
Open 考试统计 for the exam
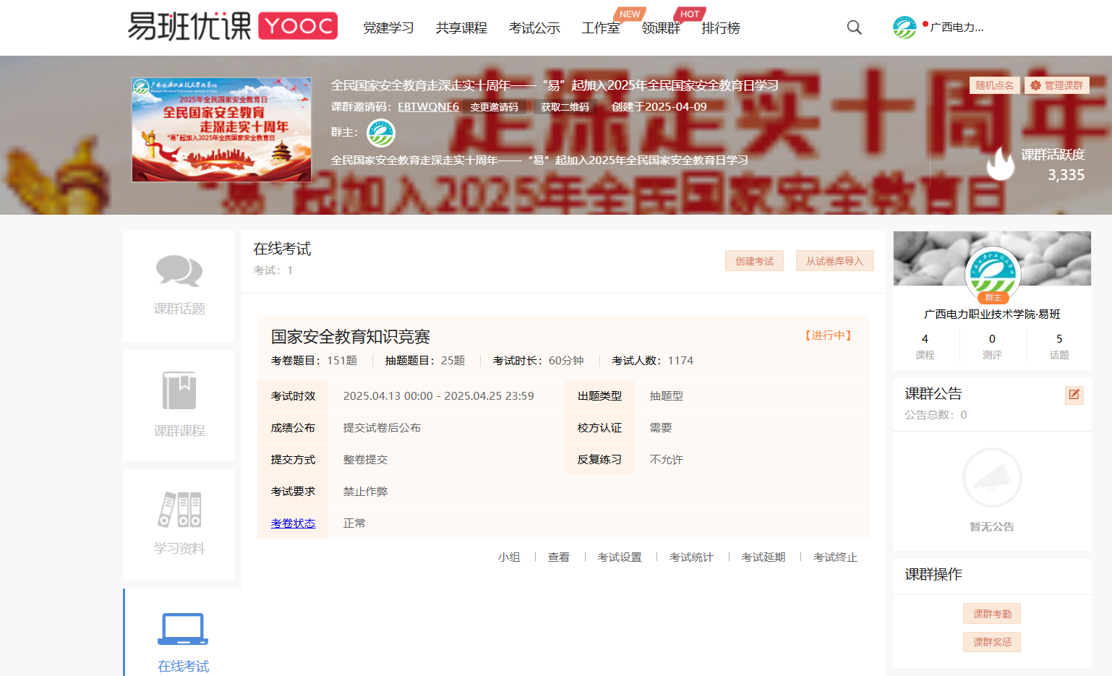point(690,557)
